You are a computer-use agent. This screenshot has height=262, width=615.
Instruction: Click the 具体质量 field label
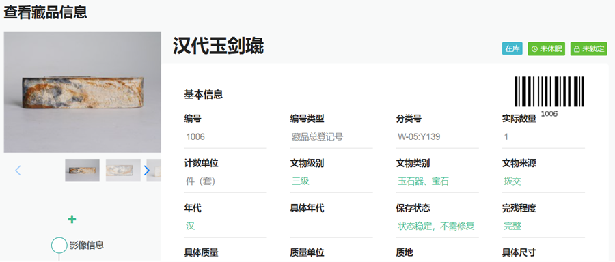click(201, 252)
